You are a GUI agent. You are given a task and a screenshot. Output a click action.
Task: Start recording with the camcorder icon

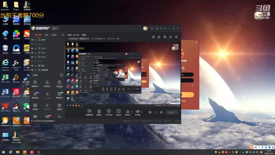point(150,112)
